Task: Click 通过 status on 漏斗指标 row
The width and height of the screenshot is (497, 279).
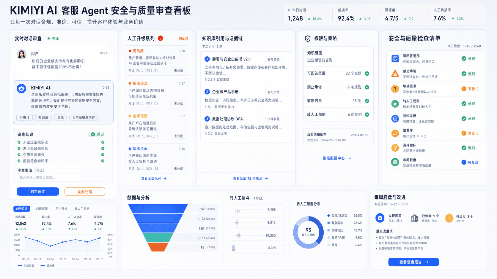Action: [468, 148]
